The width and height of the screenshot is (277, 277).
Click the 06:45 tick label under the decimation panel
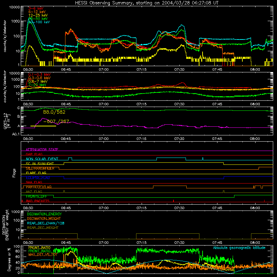(66, 243)
